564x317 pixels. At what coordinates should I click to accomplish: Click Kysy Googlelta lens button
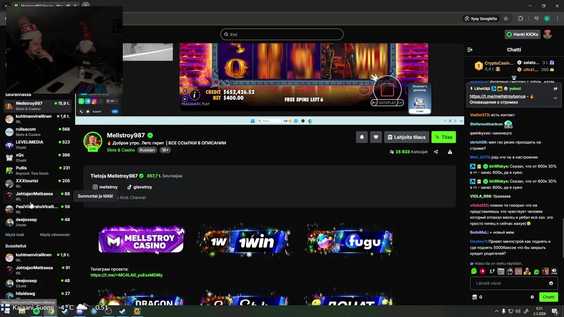[x=480, y=18]
